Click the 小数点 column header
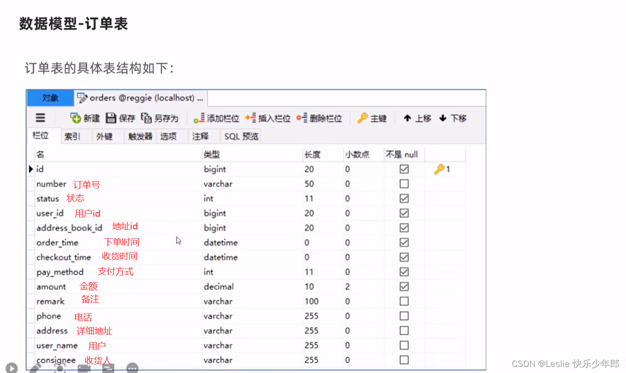626x373 pixels. coord(364,154)
